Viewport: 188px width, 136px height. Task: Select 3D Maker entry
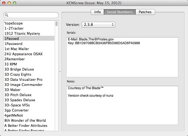coord(29,90)
